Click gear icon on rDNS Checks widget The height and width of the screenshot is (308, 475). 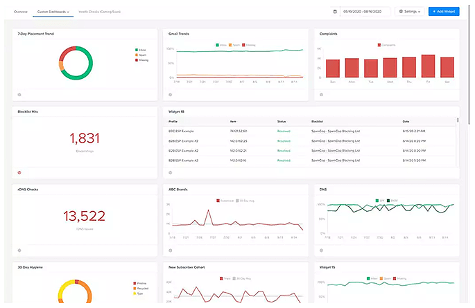point(19,251)
